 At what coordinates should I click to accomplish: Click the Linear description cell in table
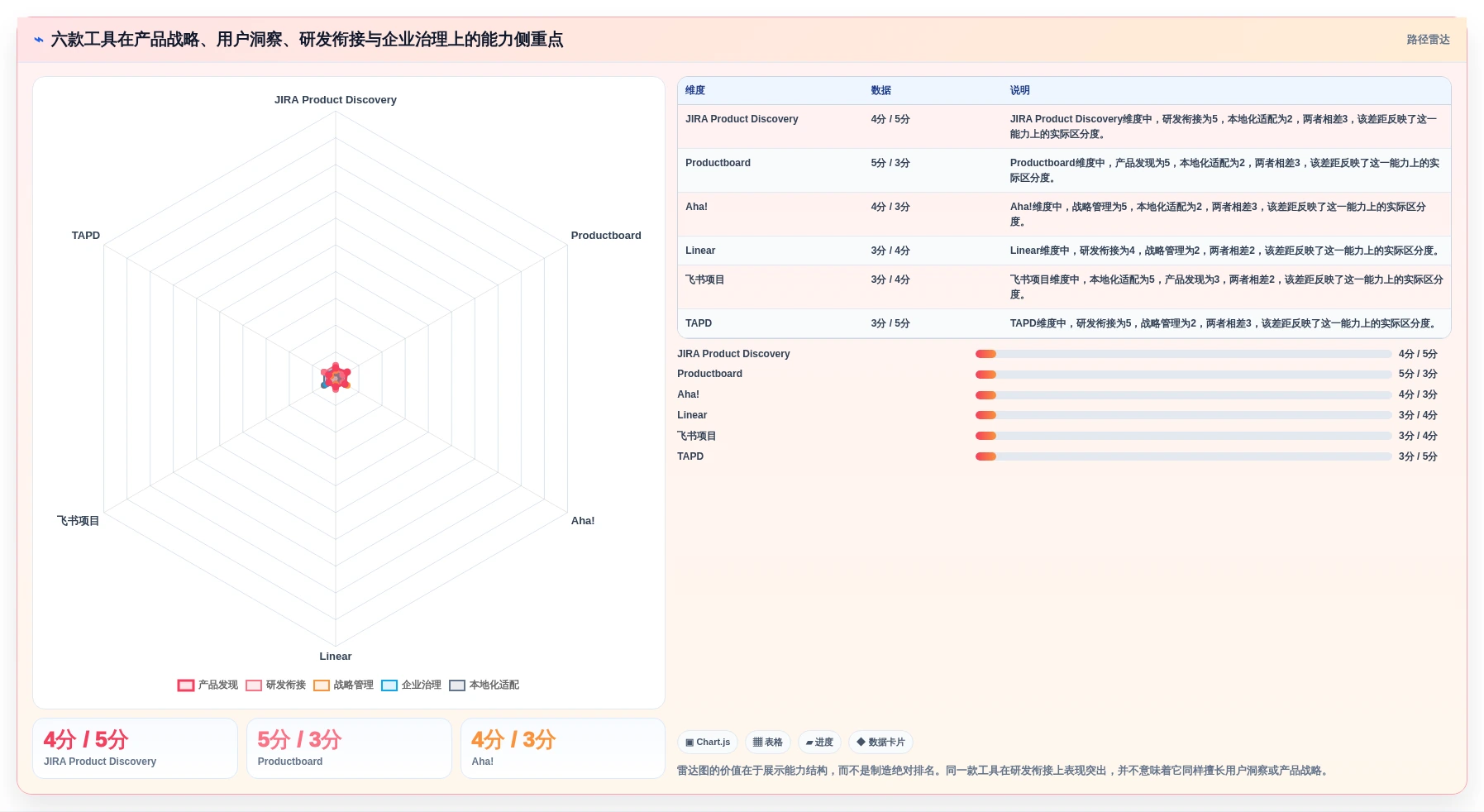coord(1226,251)
